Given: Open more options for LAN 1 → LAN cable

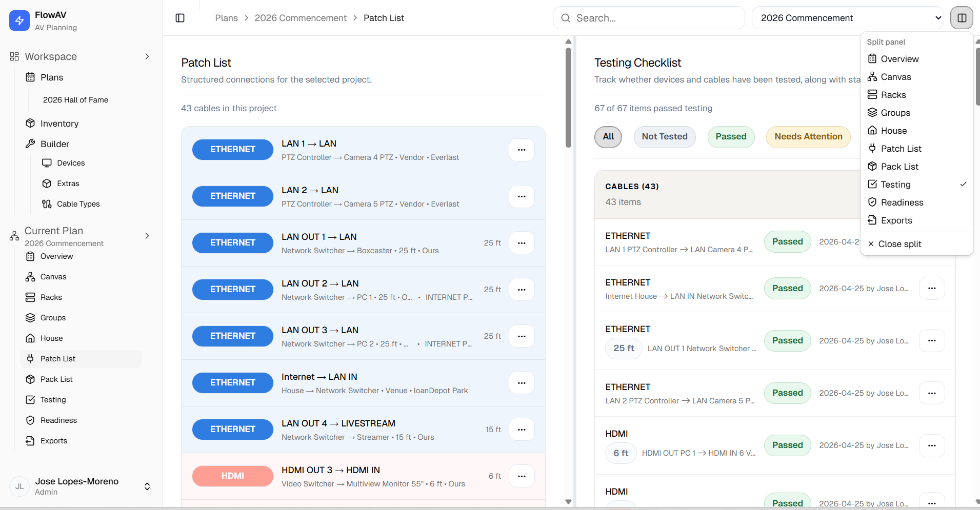Looking at the screenshot, I should click(522, 150).
